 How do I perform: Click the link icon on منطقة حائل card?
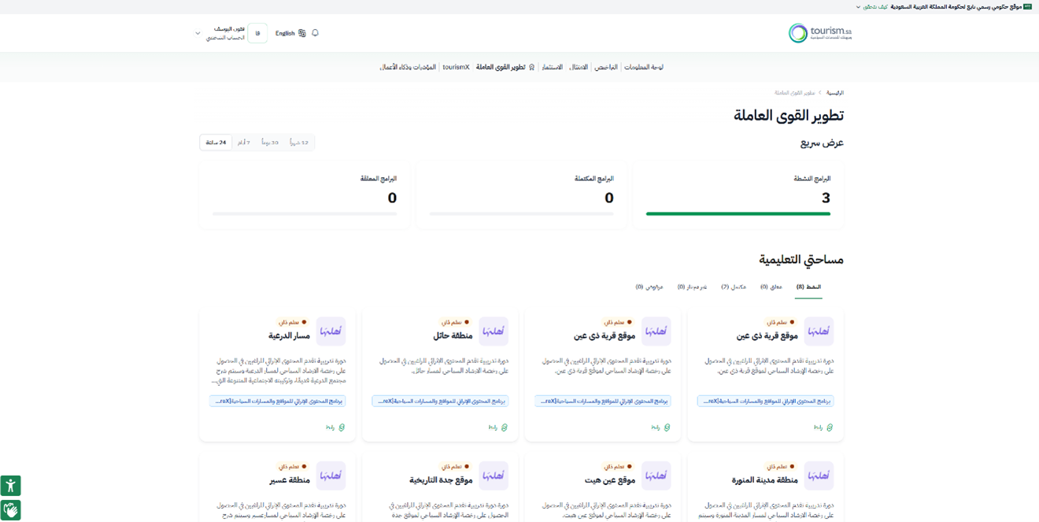tap(505, 428)
